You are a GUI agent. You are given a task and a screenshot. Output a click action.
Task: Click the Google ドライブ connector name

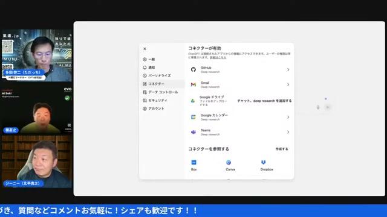(212, 97)
